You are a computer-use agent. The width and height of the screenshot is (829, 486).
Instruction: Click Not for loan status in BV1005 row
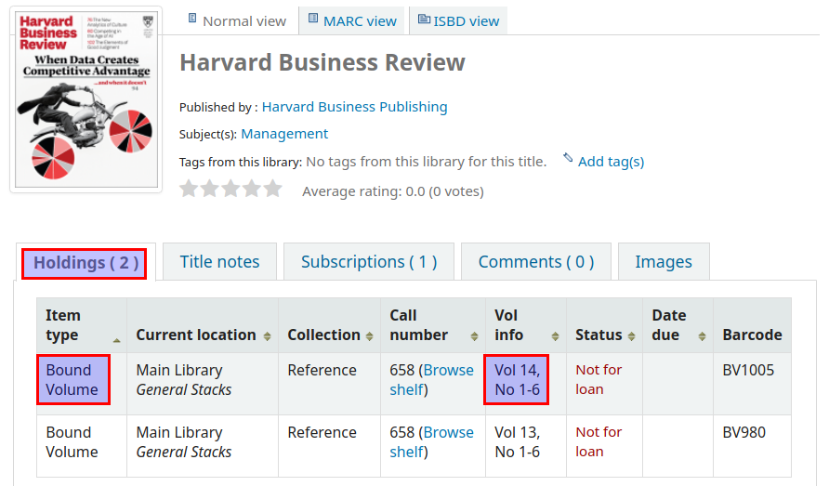[x=599, y=380]
